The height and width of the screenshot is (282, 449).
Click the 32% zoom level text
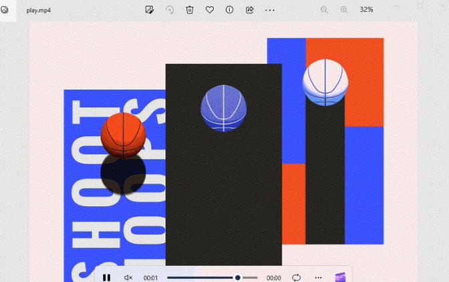point(366,10)
